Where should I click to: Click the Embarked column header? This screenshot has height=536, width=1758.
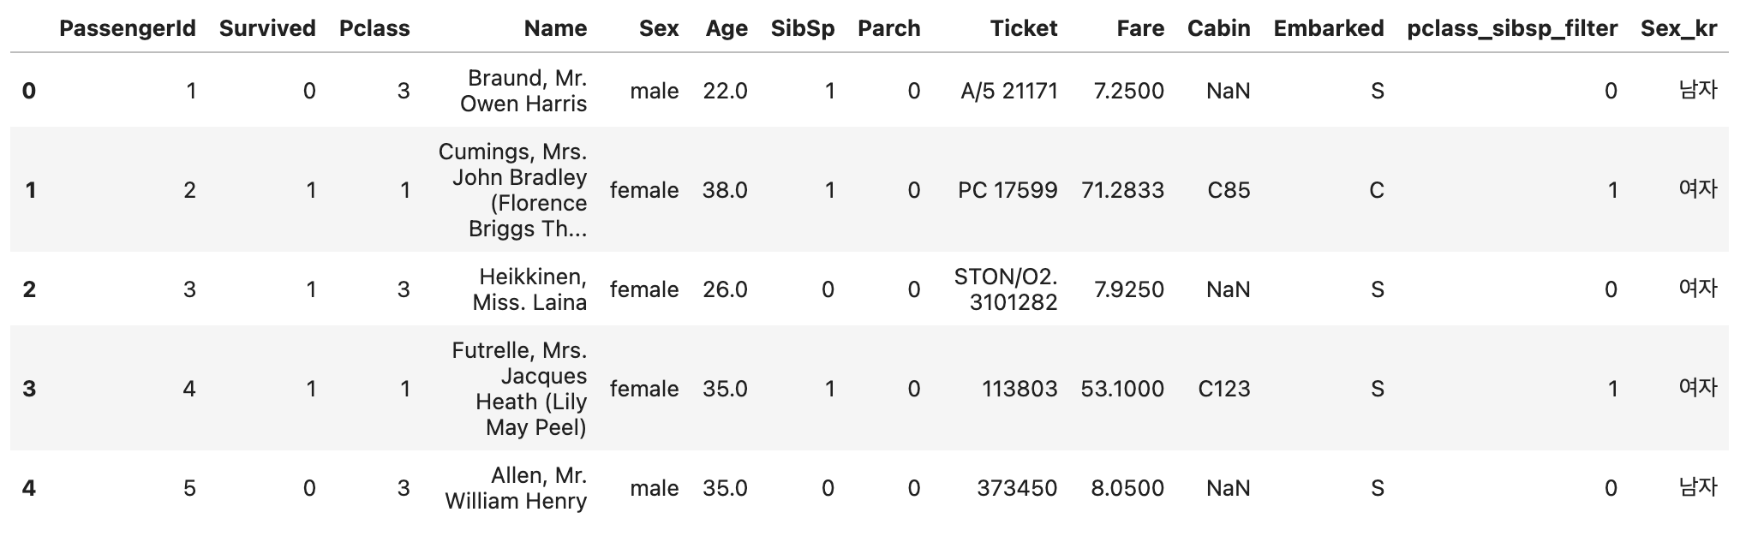click(1328, 28)
